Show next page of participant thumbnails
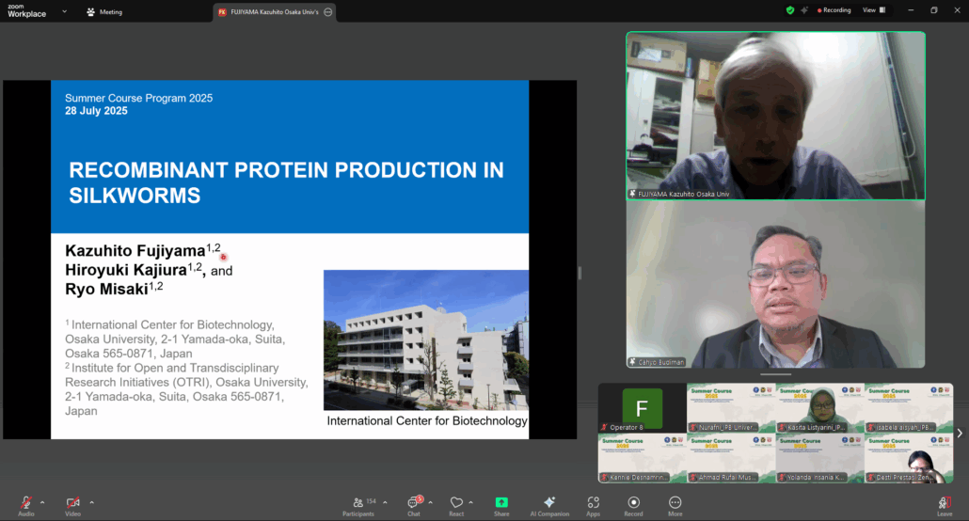Image resolution: width=969 pixels, height=521 pixels. [x=959, y=434]
